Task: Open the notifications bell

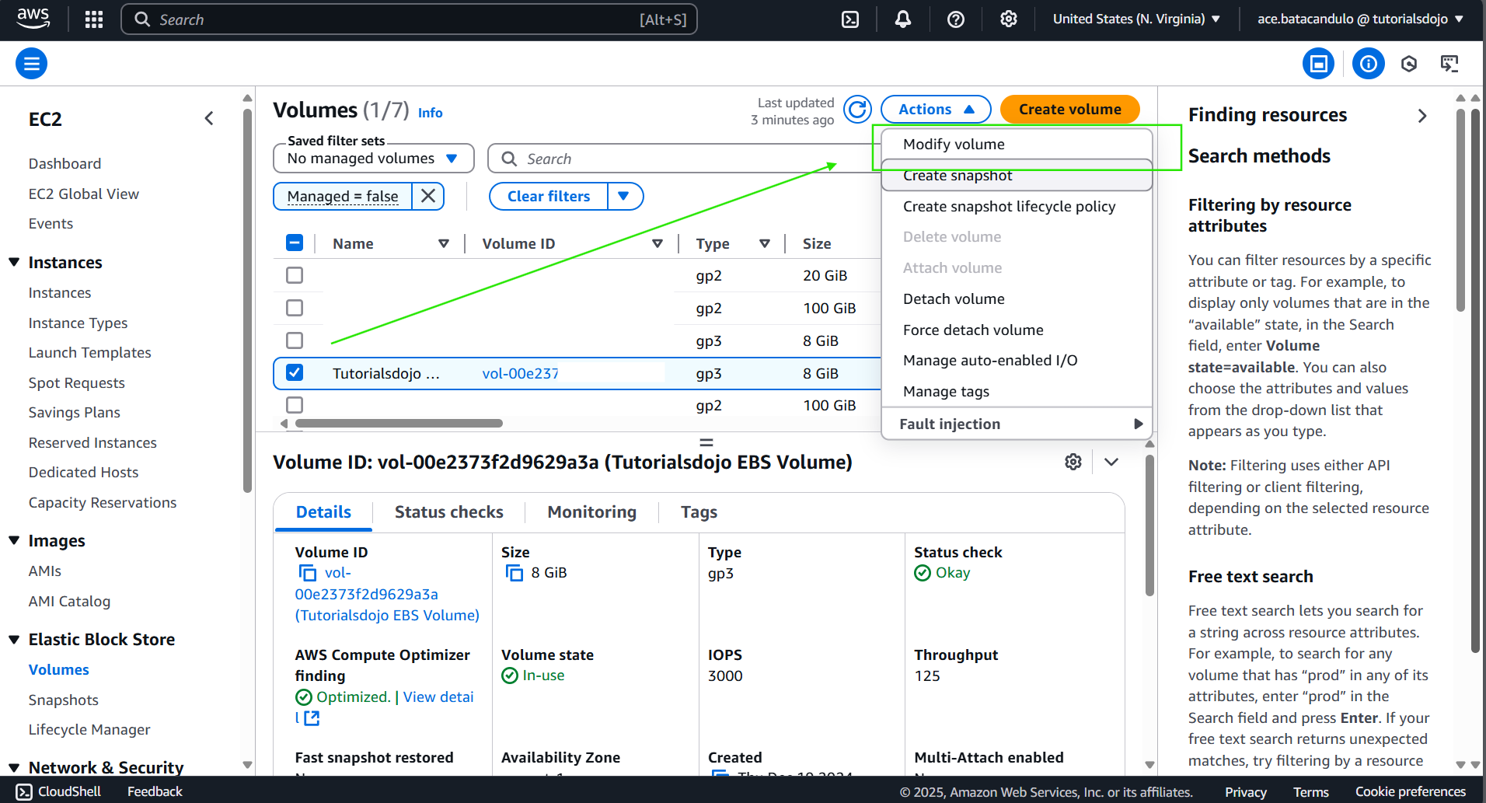Action: coord(903,19)
